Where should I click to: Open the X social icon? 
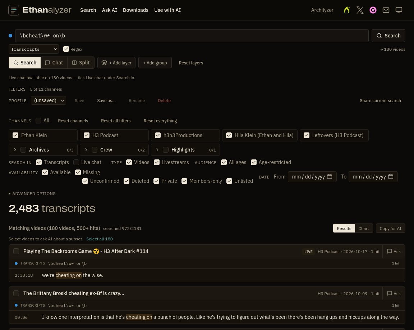(360, 10)
